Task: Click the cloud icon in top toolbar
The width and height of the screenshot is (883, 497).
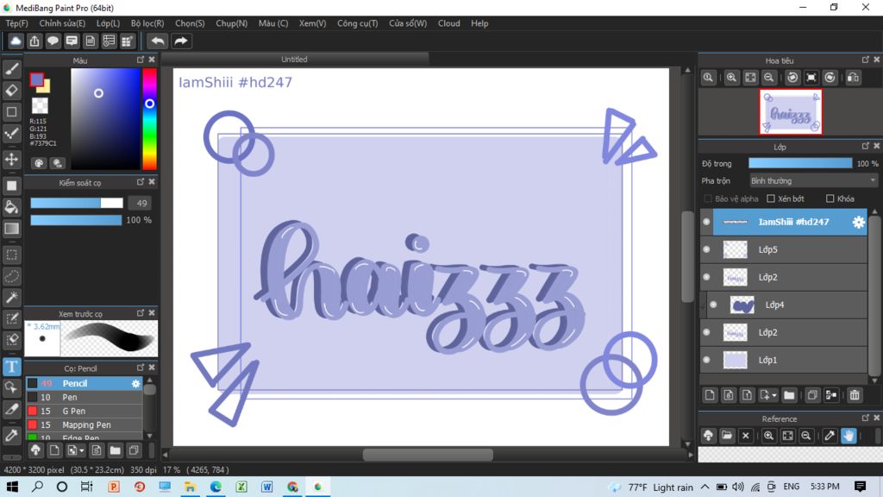Action: 16,41
